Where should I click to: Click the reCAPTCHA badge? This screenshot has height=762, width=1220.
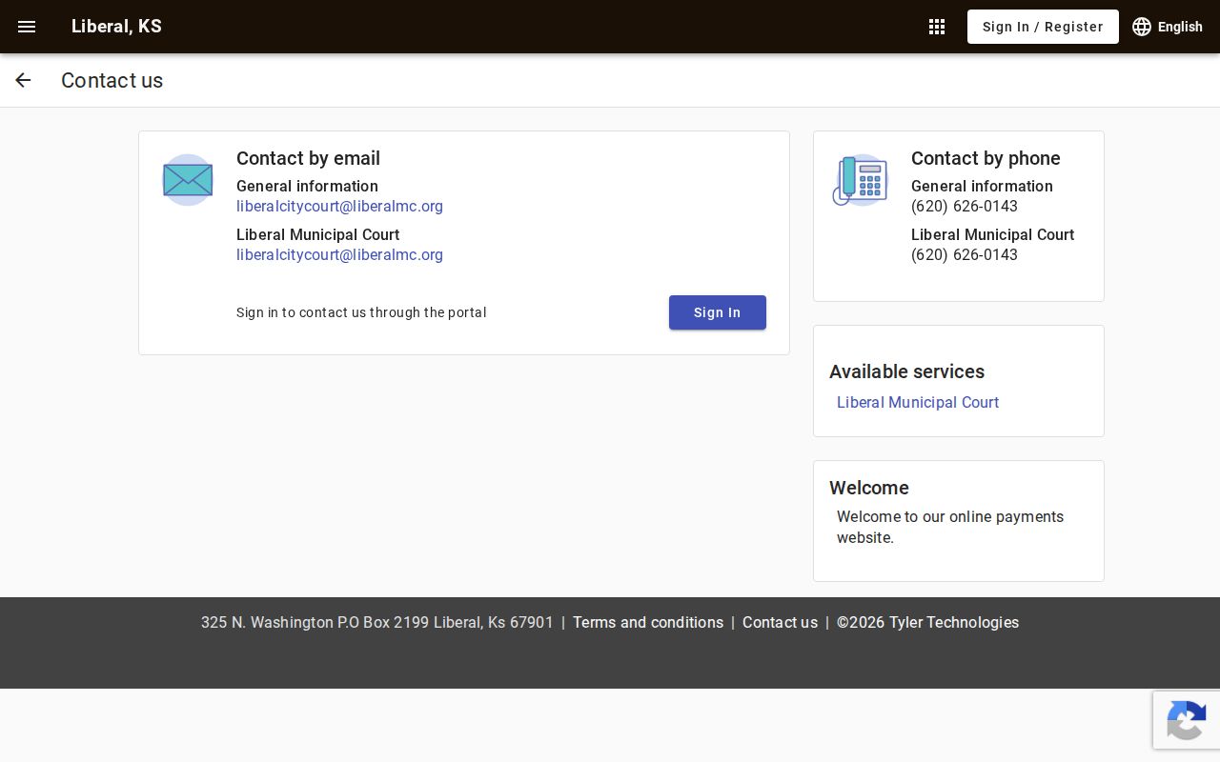point(1187,720)
